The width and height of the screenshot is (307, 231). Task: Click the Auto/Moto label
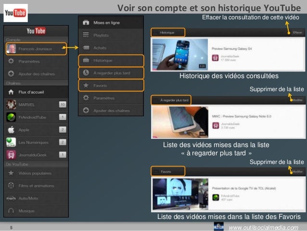click(x=28, y=198)
